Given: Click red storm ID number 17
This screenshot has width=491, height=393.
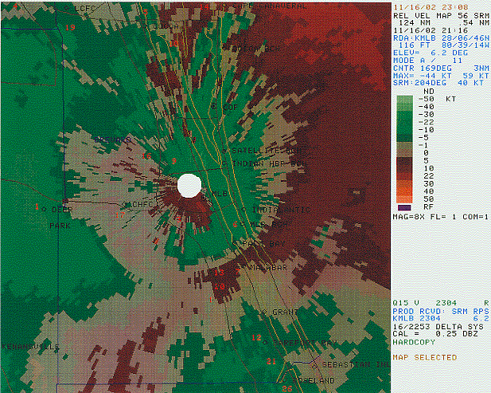Looking at the screenshot, I should [x=120, y=215].
